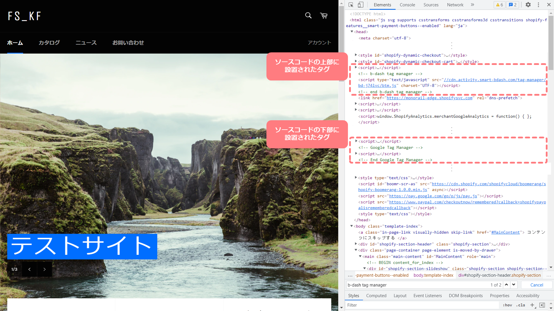Open the お問い合わせ navigation item
The height and width of the screenshot is (311, 554).
(x=128, y=43)
